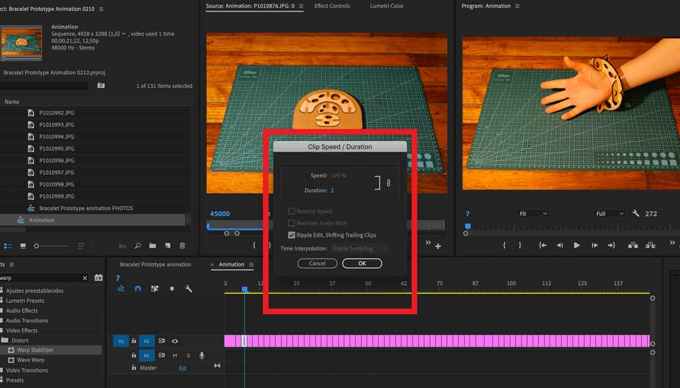Click the custom bin icon beside effects search
This screenshot has width=680, height=388.
coord(99,278)
